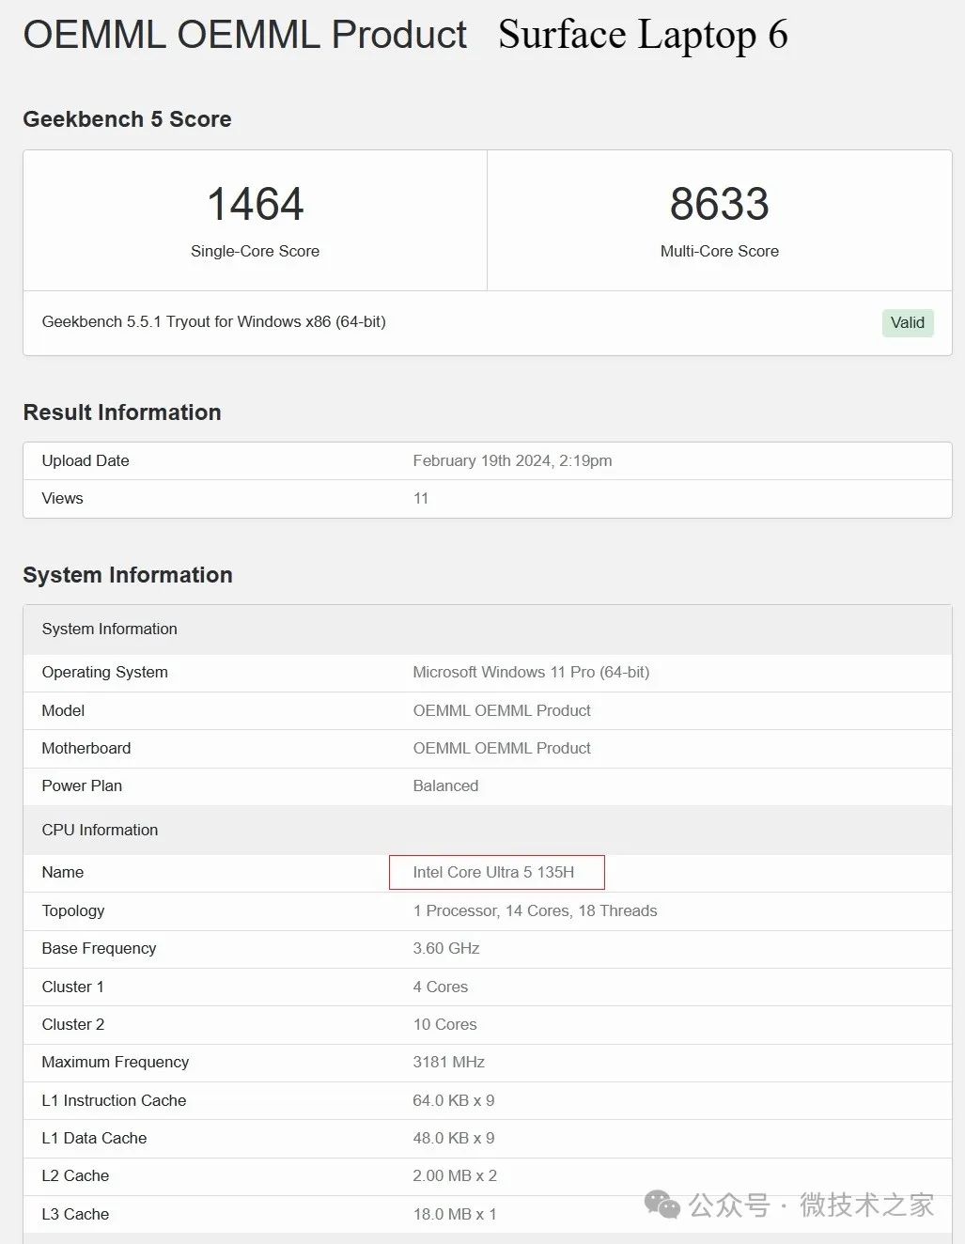Image resolution: width=965 pixels, height=1244 pixels.
Task: Click the 'Base Frequency' label
Action: [99, 948]
